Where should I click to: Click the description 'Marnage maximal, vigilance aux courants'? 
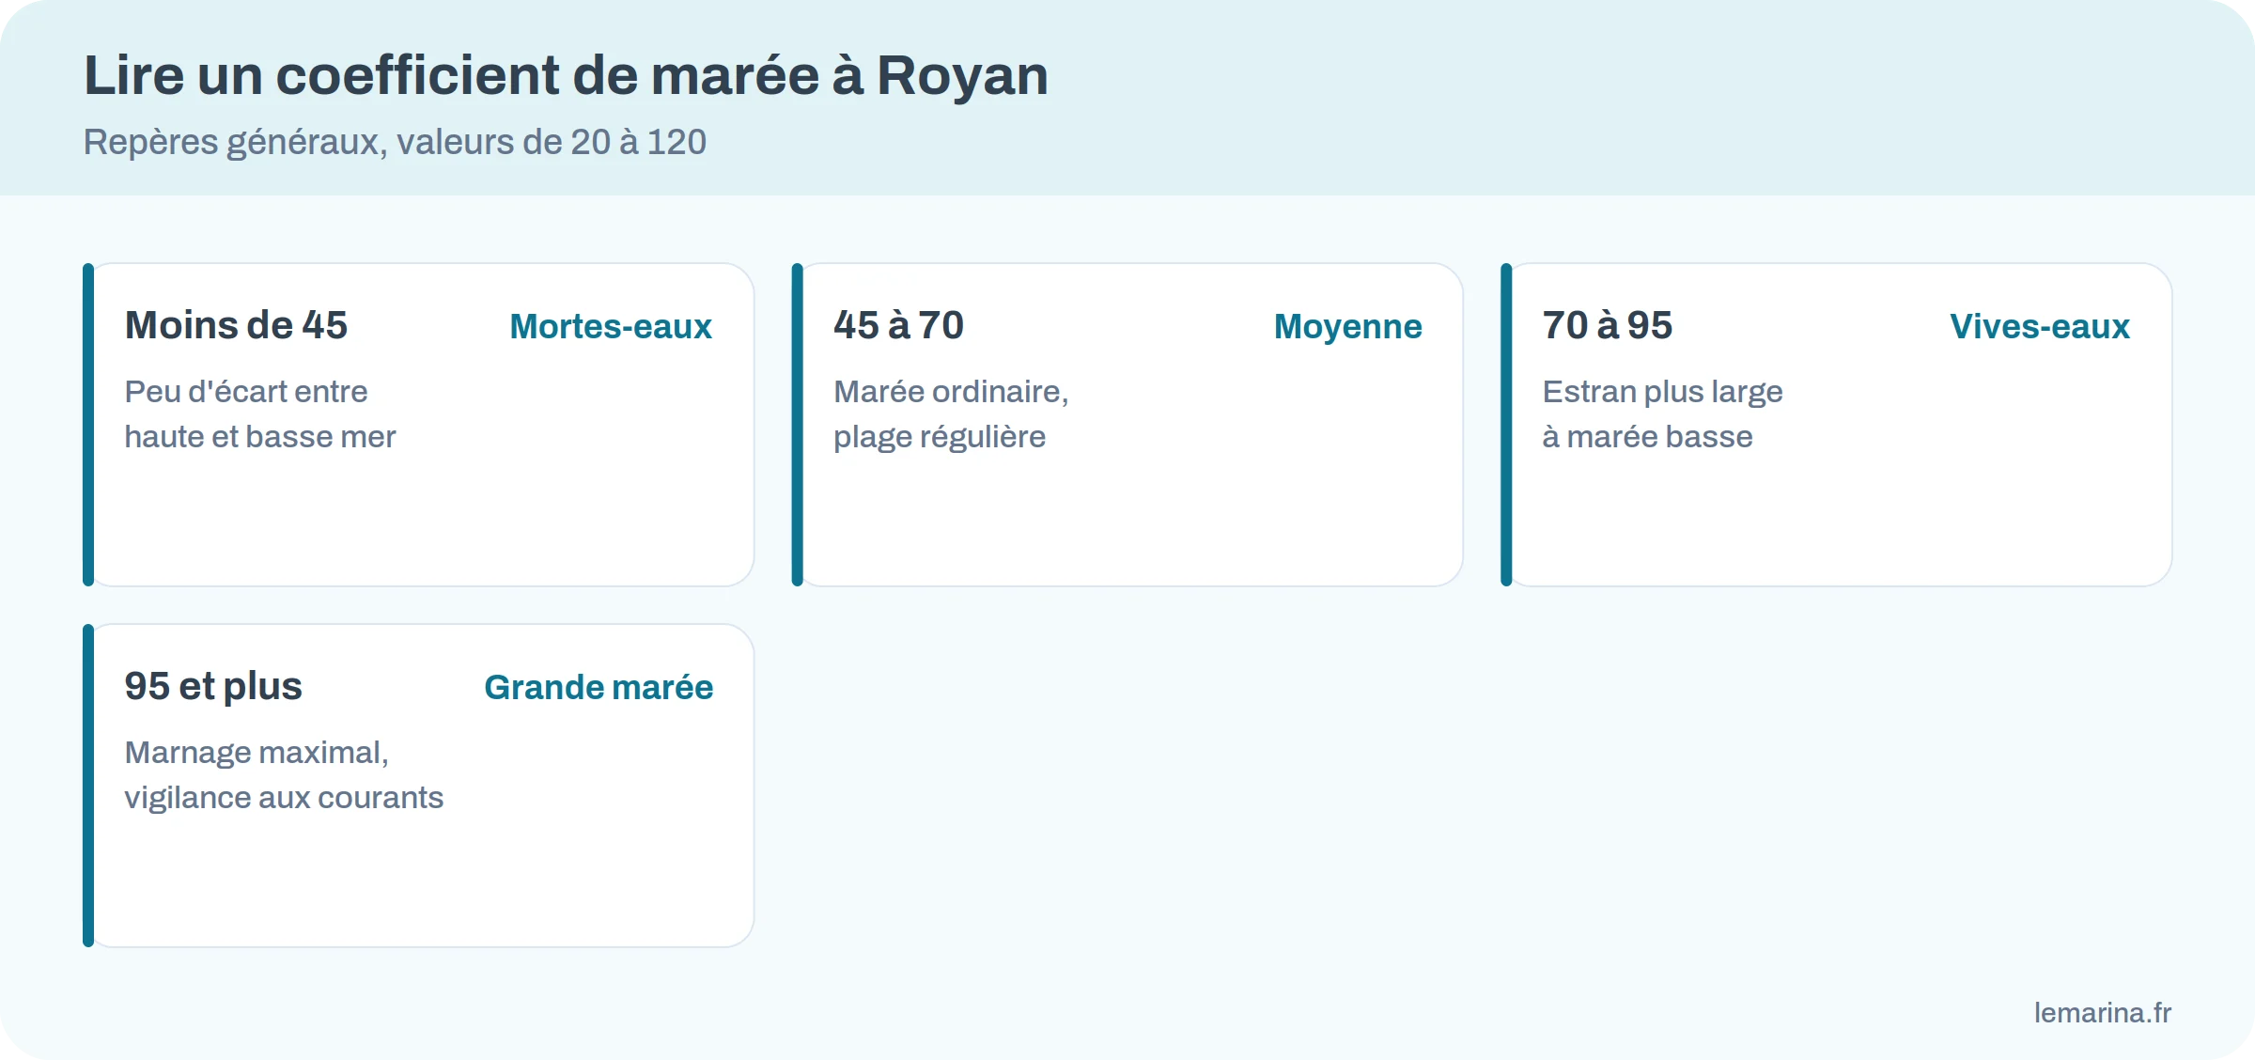pyautogui.click(x=284, y=775)
